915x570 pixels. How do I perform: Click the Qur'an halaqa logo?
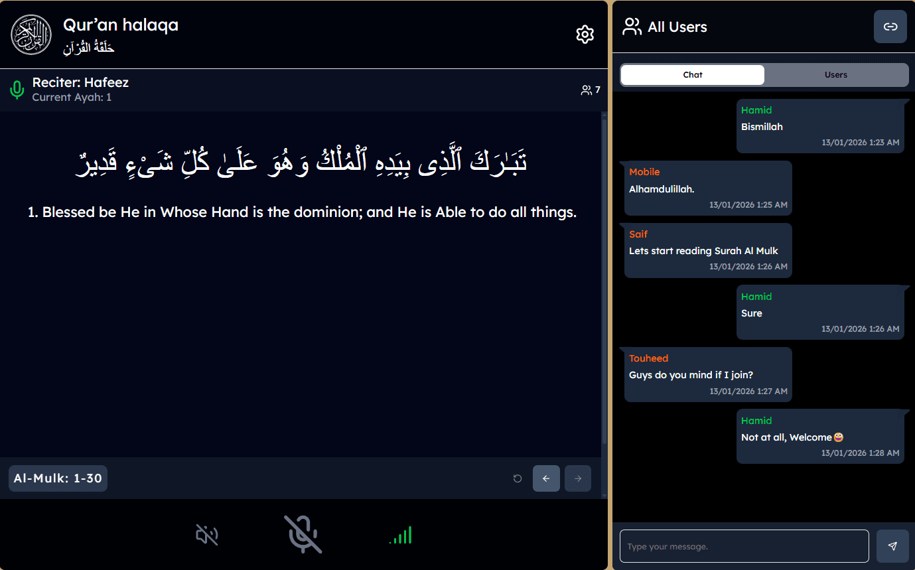30,34
